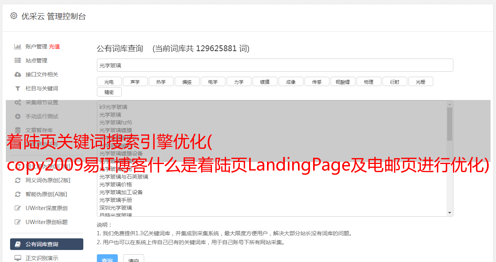Click the blue 查询 button
496x262 pixels.
[x=107, y=259]
